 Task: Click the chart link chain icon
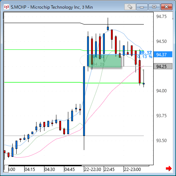pyautogui.click(x=130, y=7)
